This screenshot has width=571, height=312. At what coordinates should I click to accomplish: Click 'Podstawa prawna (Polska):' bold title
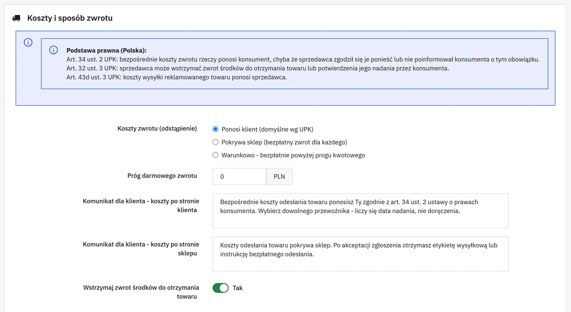[106, 50]
